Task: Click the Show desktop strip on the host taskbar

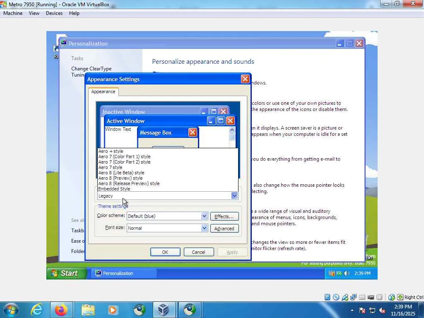Action: tap(422, 310)
